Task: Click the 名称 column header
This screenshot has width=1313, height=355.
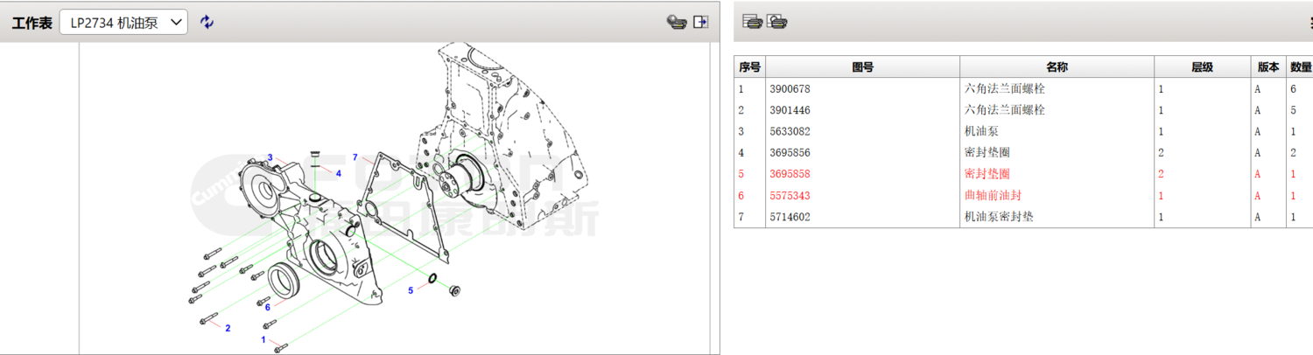Action: click(1057, 67)
